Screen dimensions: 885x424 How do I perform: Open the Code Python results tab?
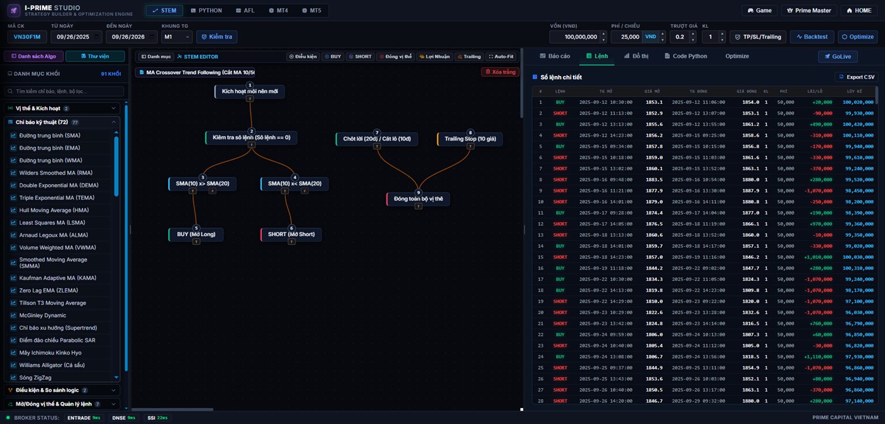[x=686, y=56]
